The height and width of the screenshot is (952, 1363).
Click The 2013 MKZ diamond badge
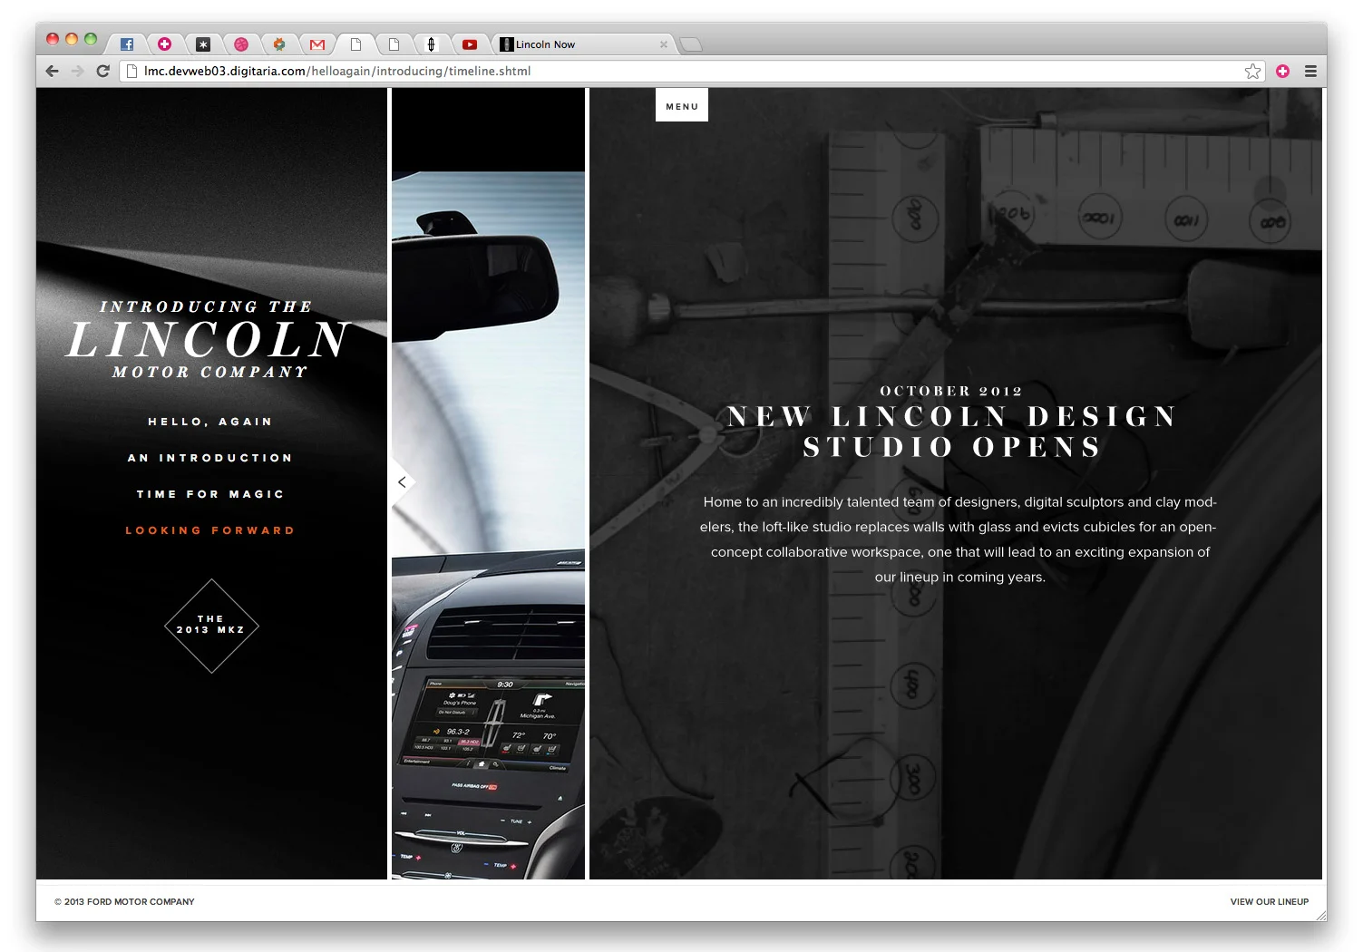[x=211, y=626]
